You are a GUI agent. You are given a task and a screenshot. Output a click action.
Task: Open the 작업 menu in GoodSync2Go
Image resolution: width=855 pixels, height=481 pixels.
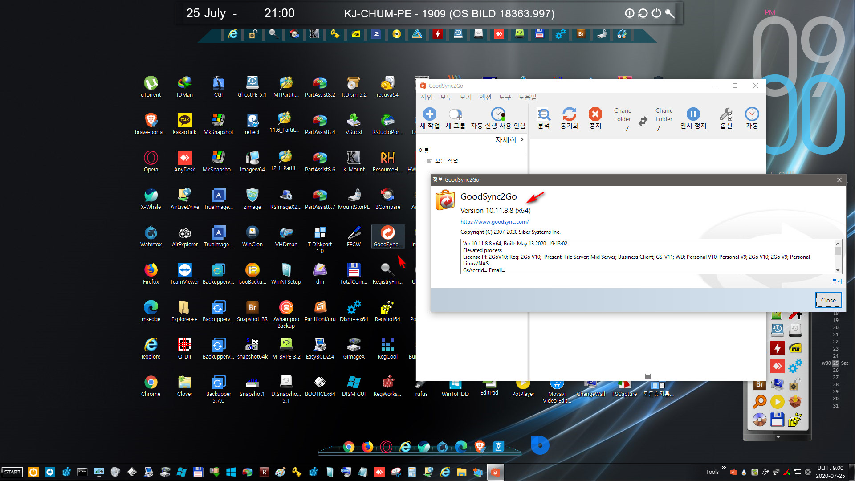pyautogui.click(x=426, y=97)
